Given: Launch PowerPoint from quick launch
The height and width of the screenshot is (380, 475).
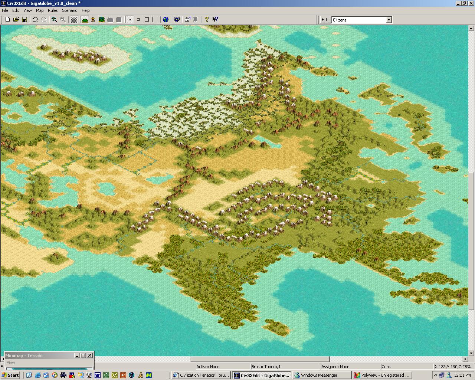Looking at the screenshot, I should point(123,375).
